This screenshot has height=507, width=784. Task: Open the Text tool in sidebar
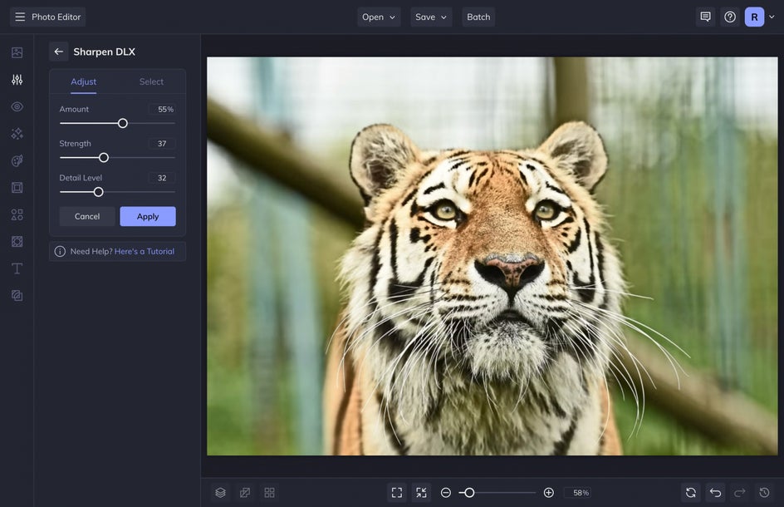pos(17,268)
